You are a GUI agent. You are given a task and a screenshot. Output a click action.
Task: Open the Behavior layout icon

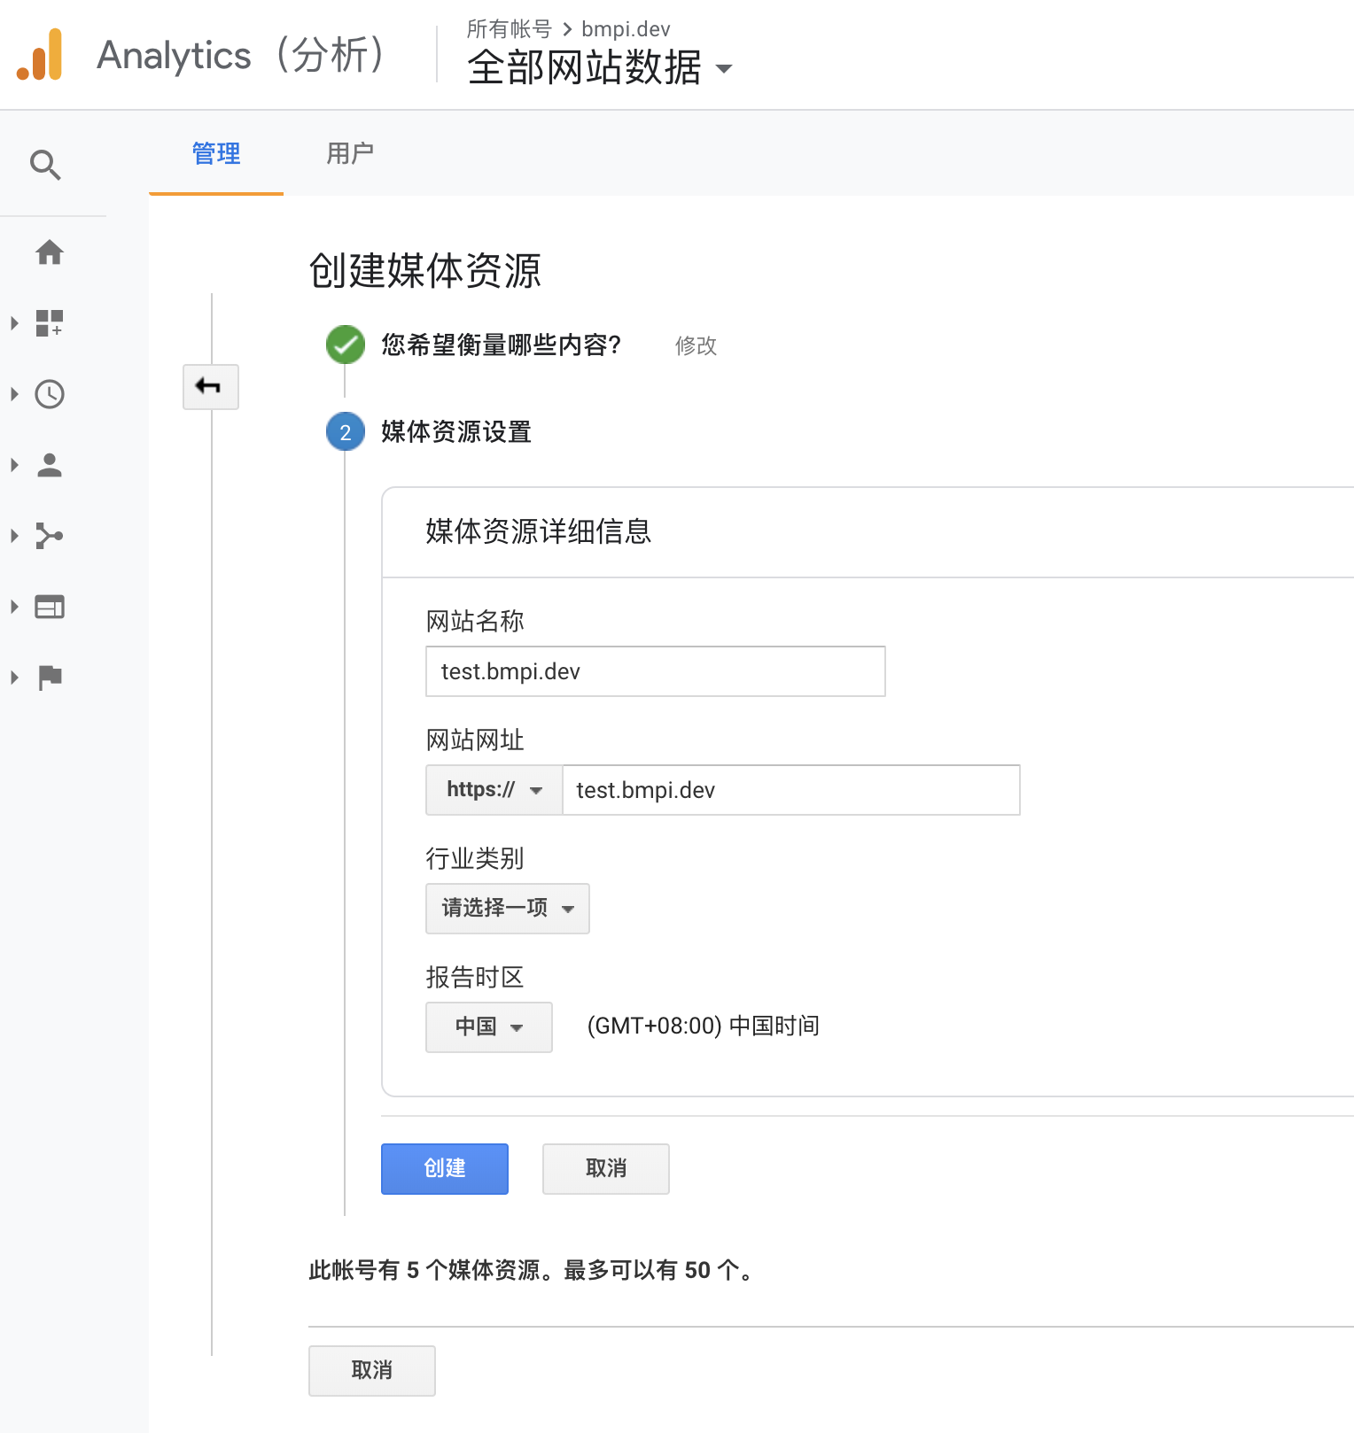click(x=50, y=607)
